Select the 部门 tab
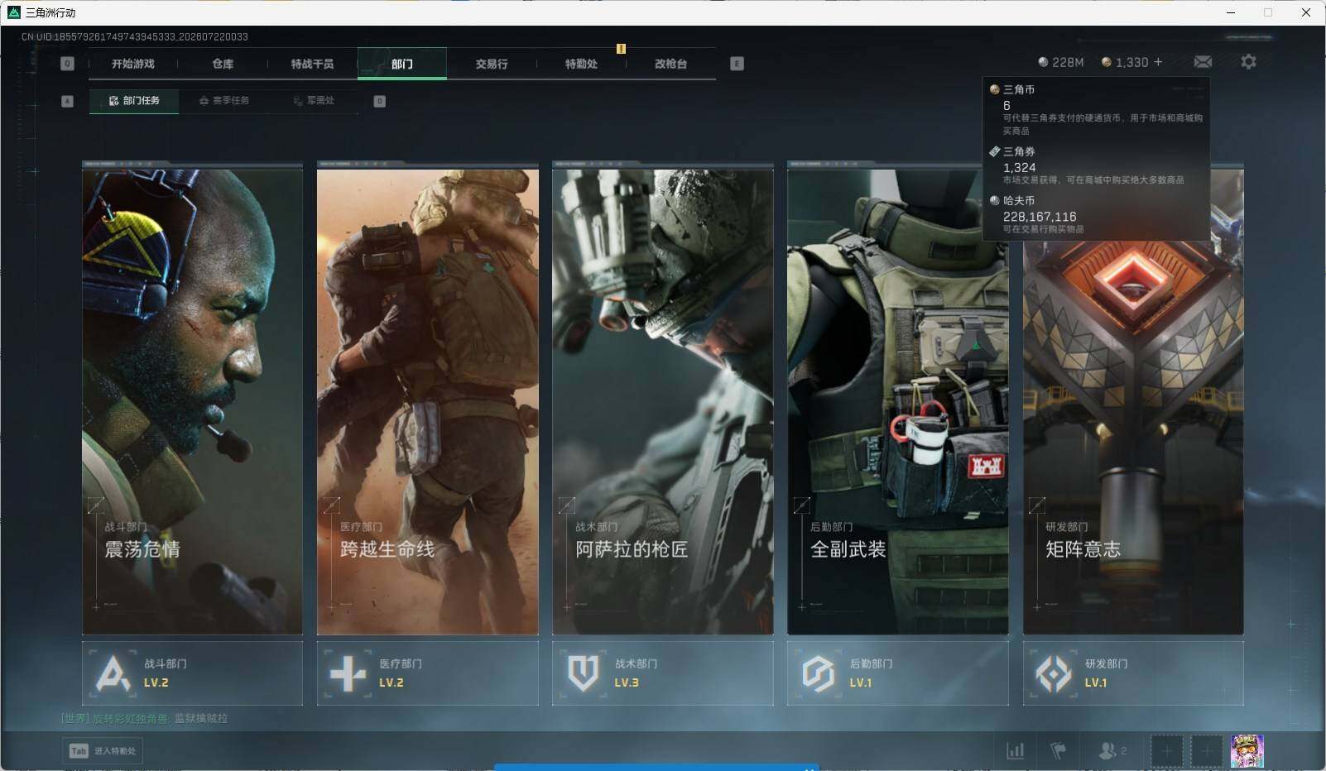 402,64
